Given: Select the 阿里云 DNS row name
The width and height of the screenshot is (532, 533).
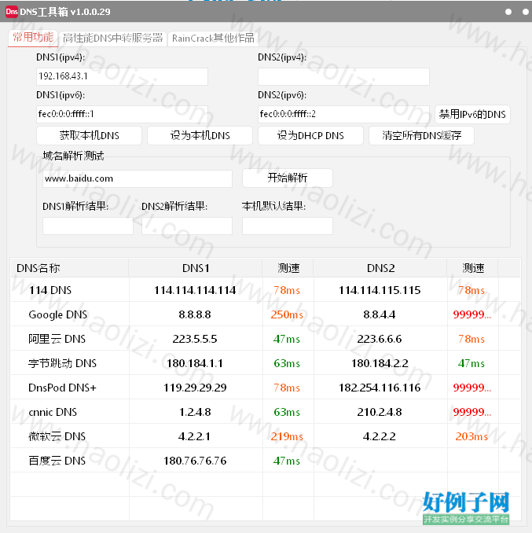Looking at the screenshot, I should click(x=57, y=339).
